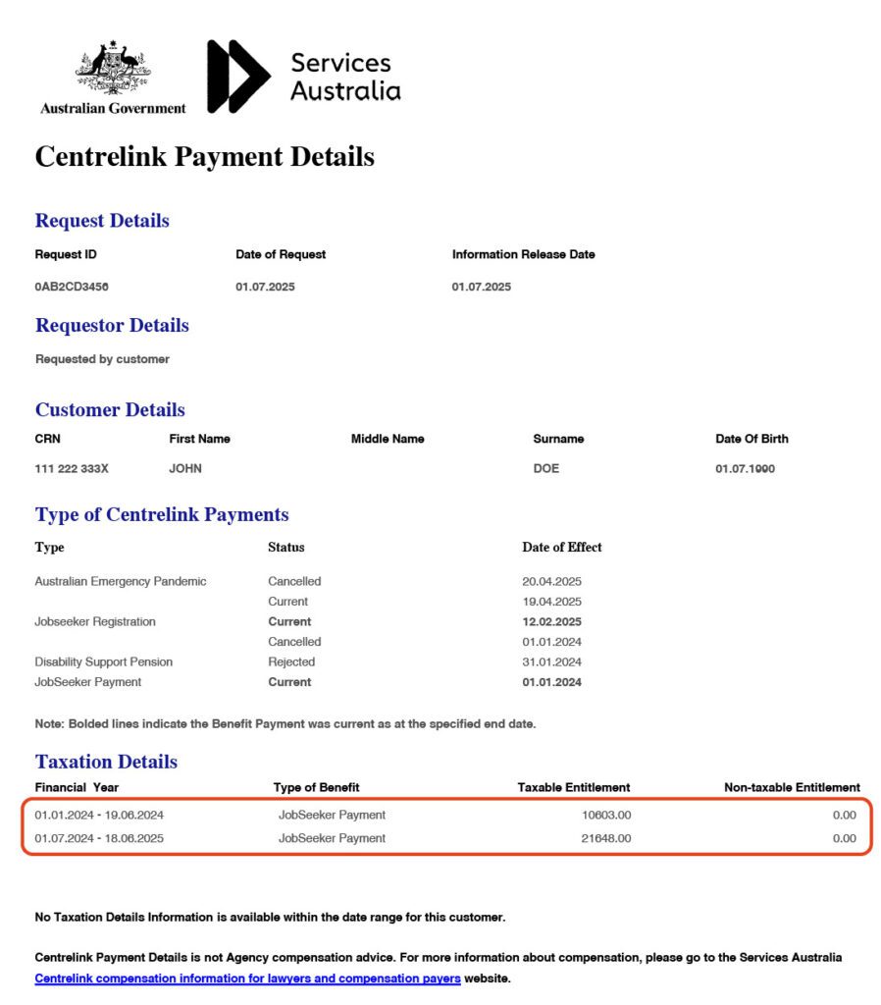Select the financial year 01.07.2024 - 18.06.2025

[99, 838]
